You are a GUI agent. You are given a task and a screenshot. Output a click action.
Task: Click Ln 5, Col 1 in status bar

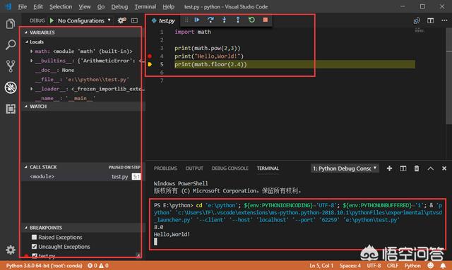pos(321,265)
